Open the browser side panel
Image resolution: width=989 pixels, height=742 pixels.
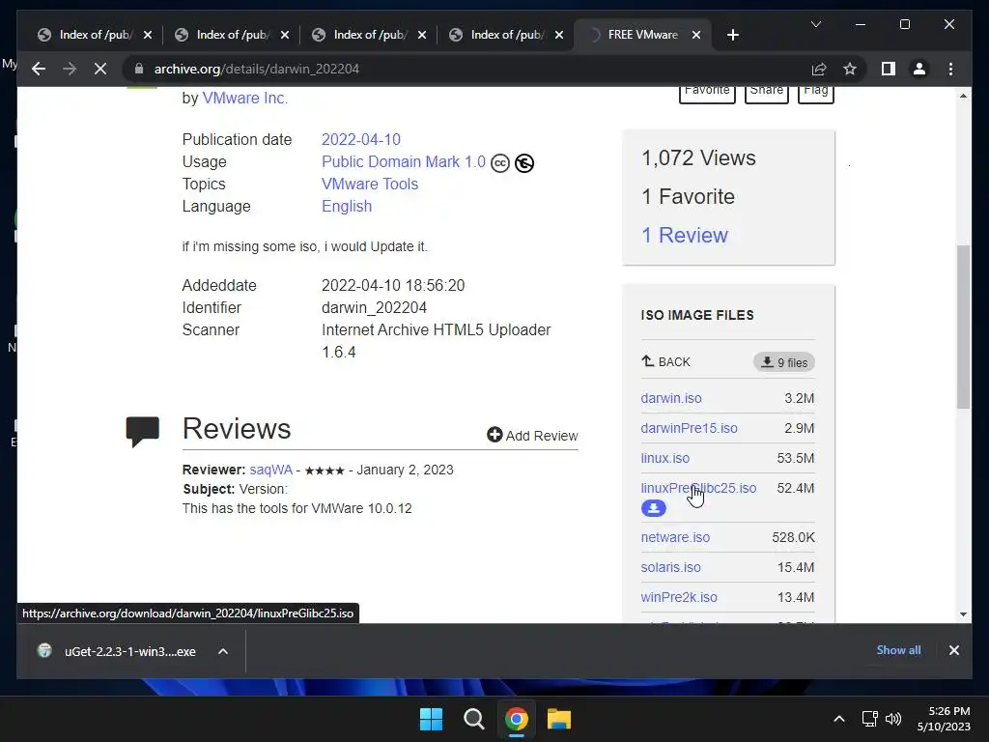889,69
